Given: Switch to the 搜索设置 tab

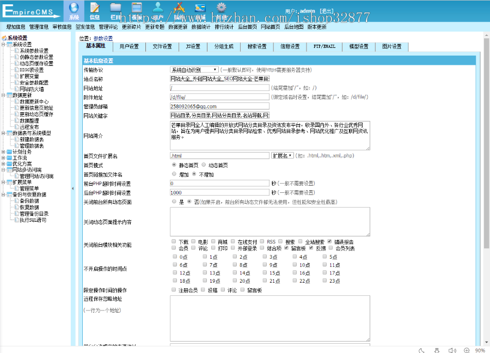Looking at the screenshot, I should click(257, 47).
